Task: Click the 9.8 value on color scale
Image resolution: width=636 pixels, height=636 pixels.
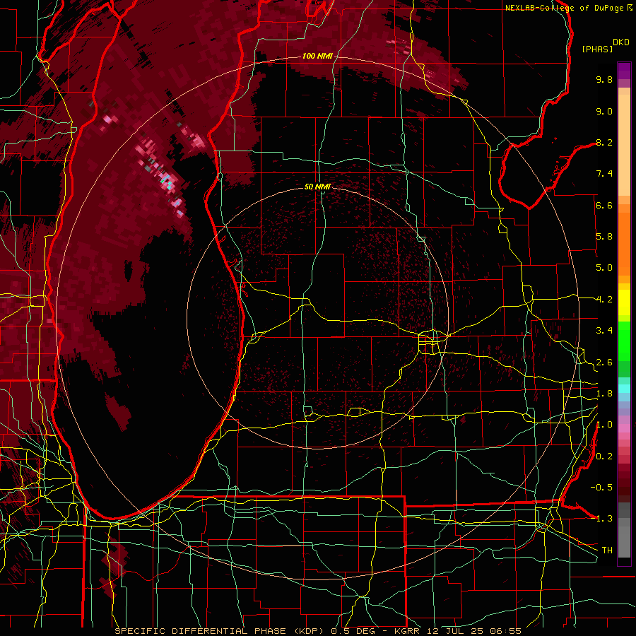Action: tap(604, 79)
